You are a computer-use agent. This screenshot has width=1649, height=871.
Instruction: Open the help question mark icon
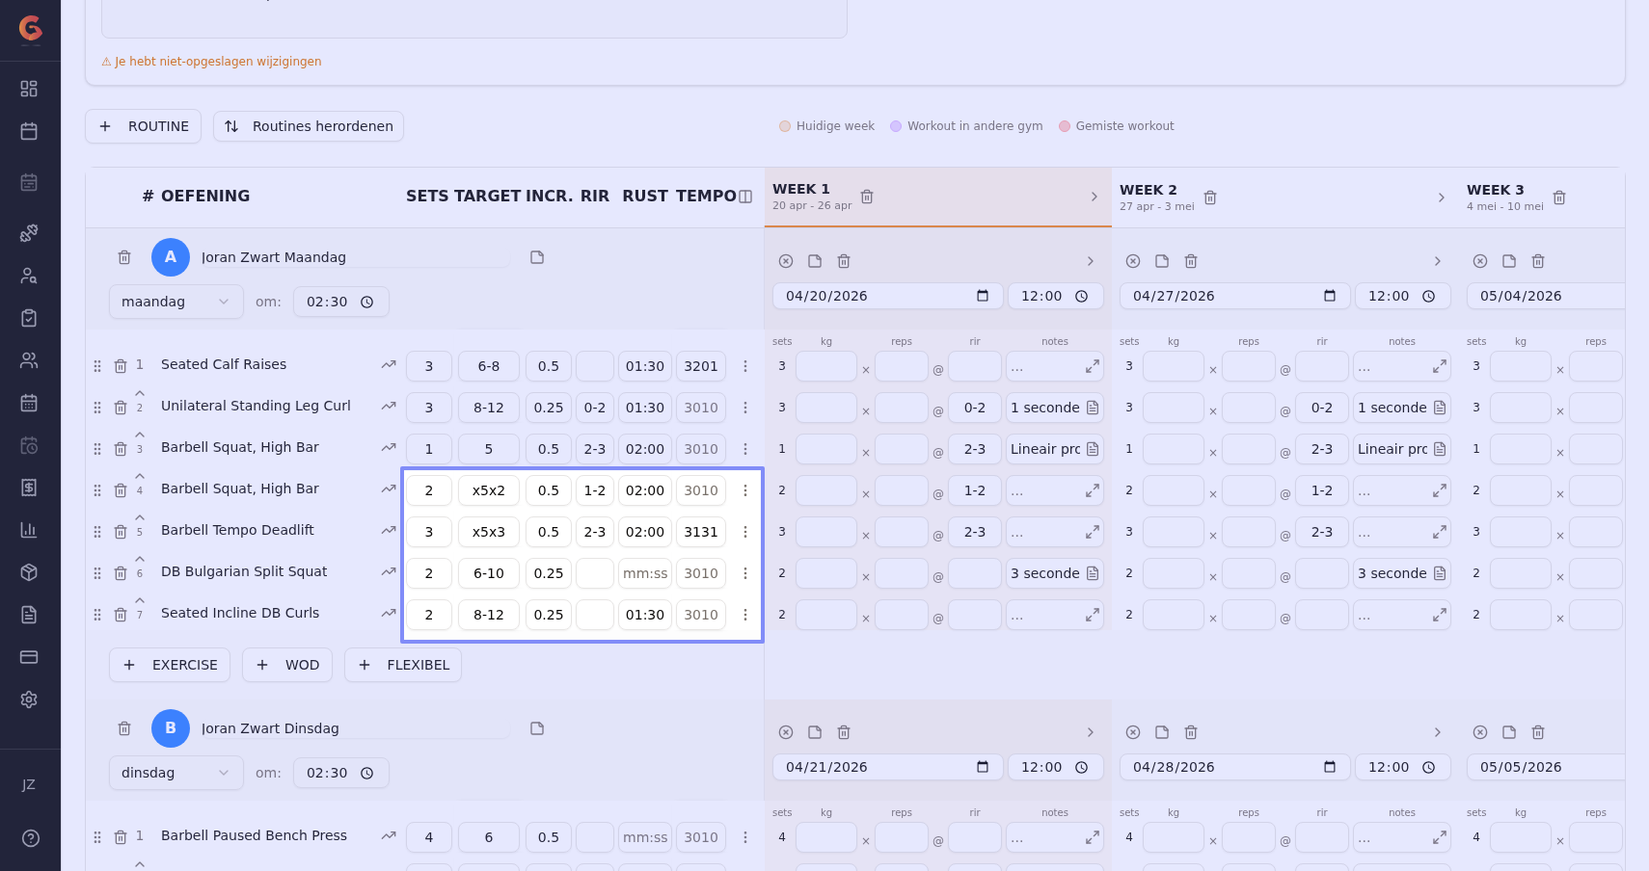coord(31,838)
